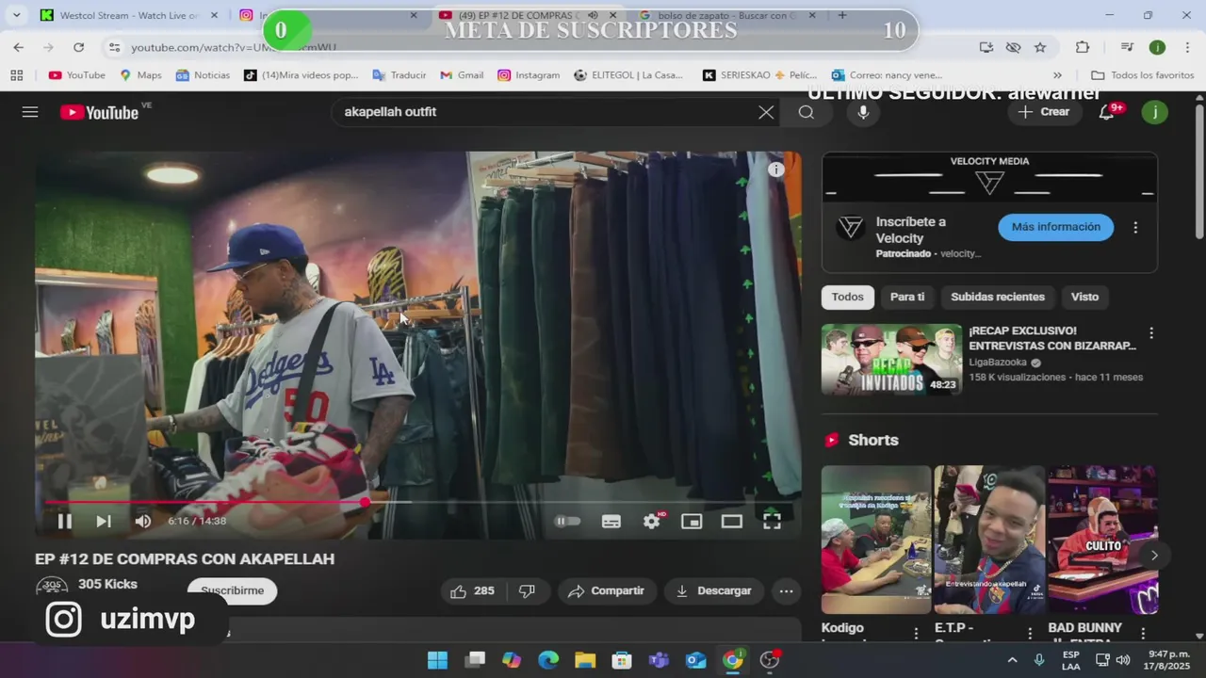Subscribe with the Suscribirme button
The width and height of the screenshot is (1206, 678).
(232, 590)
